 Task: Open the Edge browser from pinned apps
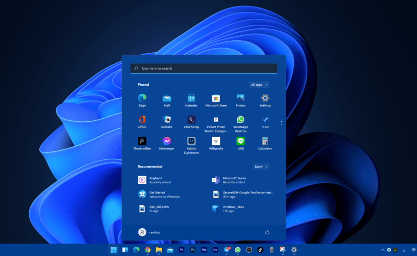(142, 98)
